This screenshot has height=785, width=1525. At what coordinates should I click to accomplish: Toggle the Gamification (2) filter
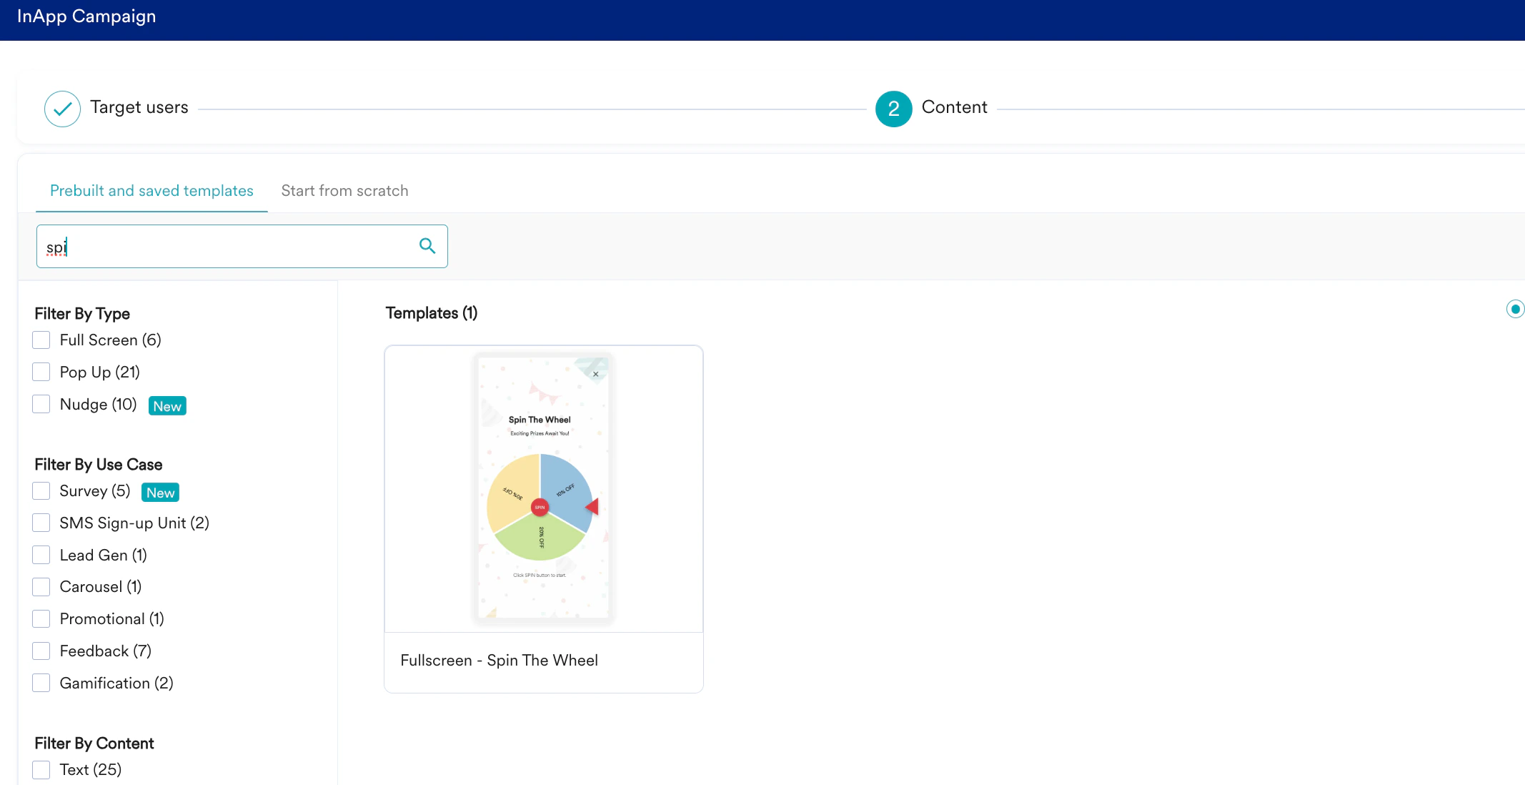click(x=41, y=683)
